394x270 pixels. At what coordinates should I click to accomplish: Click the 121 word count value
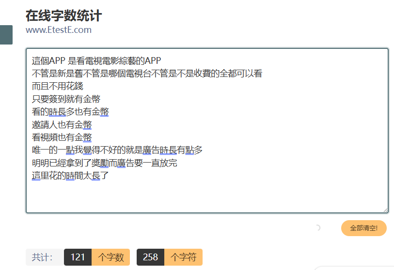pos(78,257)
